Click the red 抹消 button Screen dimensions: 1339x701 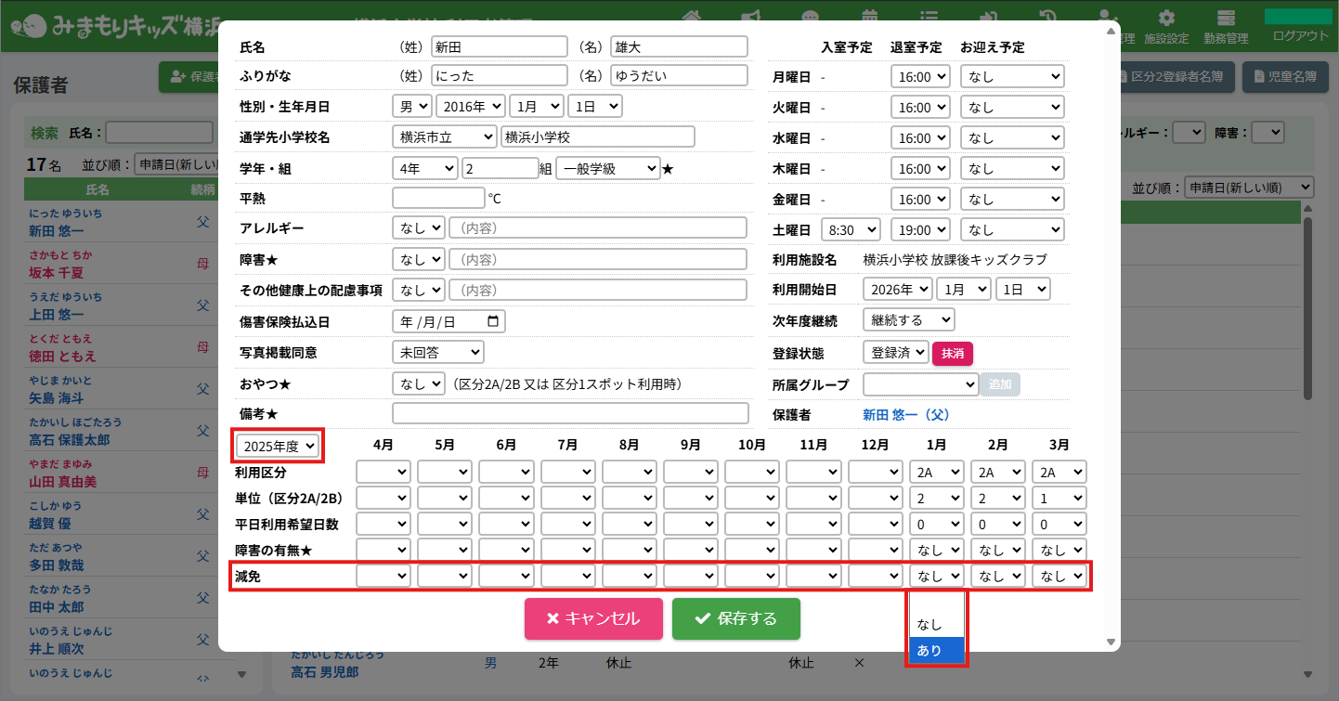click(952, 353)
